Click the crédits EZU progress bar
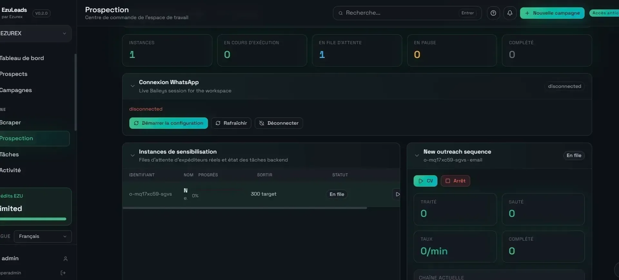 [33, 219]
